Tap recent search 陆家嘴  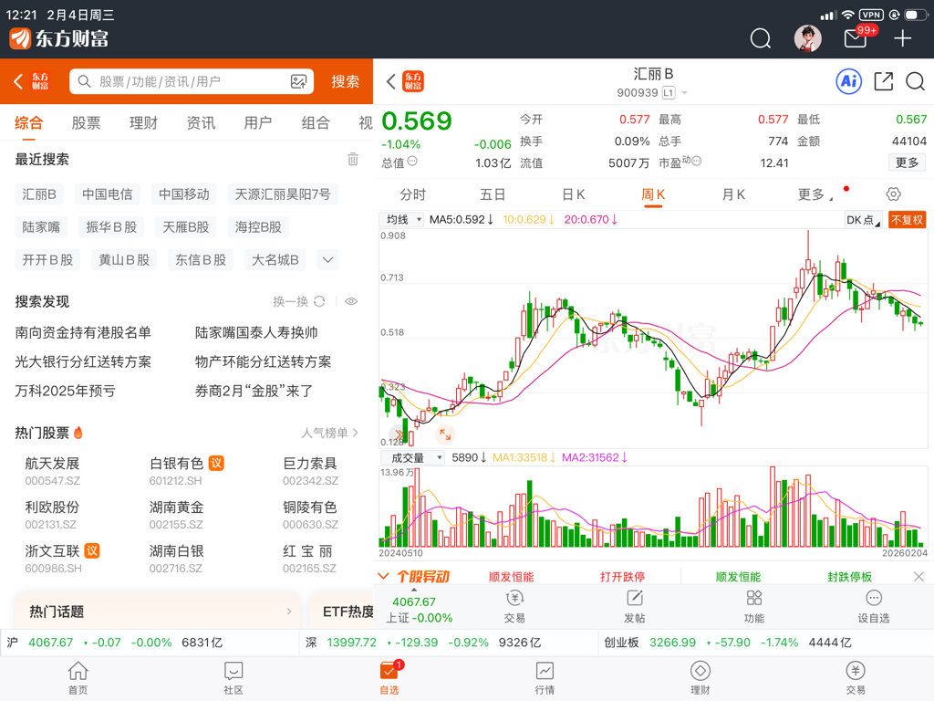[41, 227]
